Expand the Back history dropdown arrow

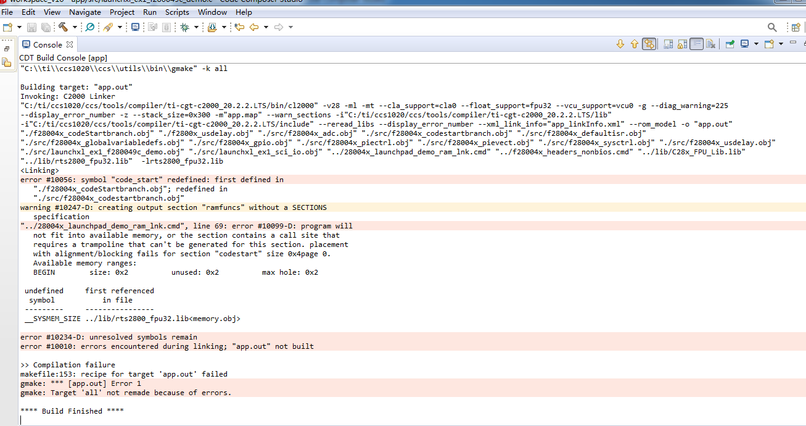pyautogui.click(x=266, y=27)
